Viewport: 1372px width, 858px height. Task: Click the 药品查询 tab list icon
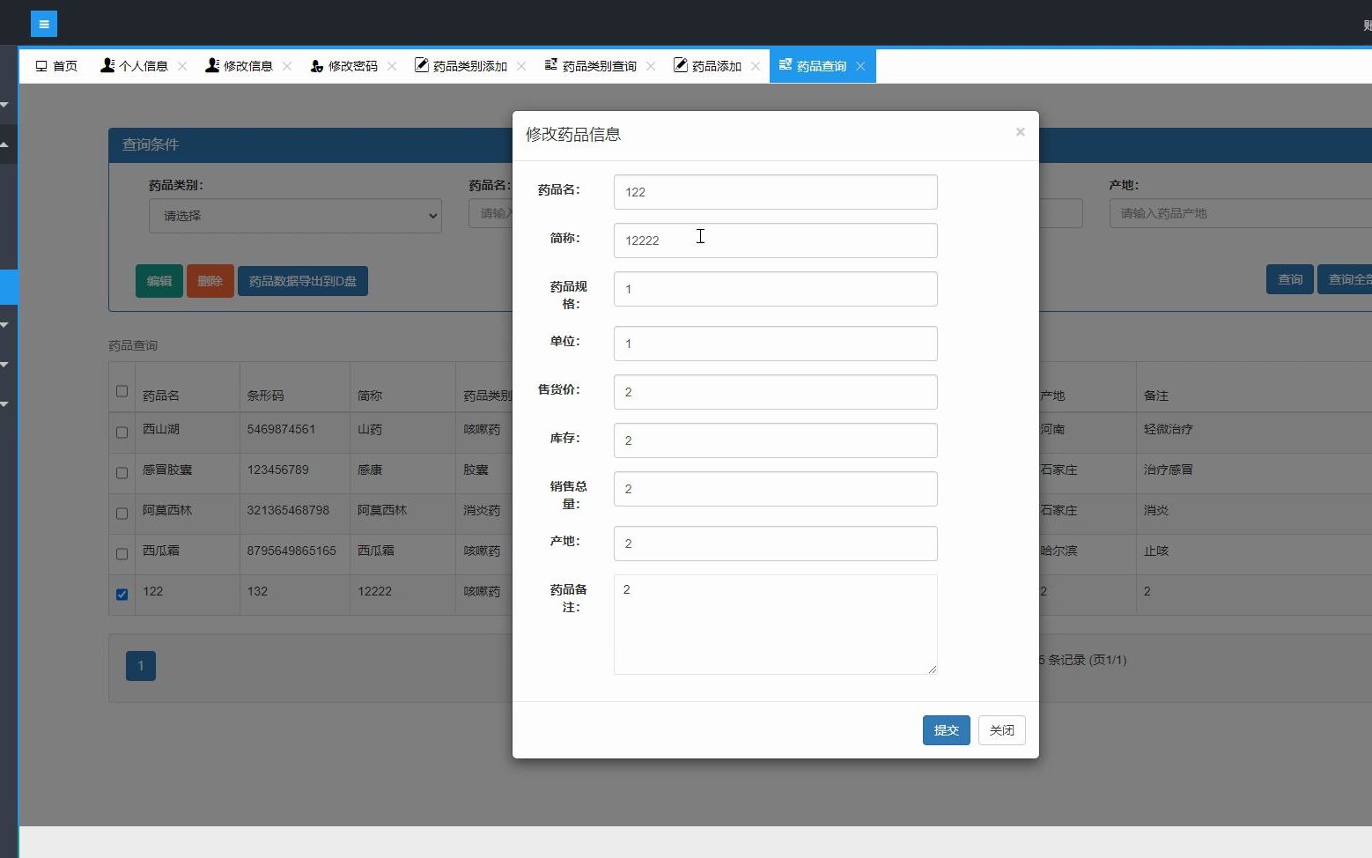[786, 65]
